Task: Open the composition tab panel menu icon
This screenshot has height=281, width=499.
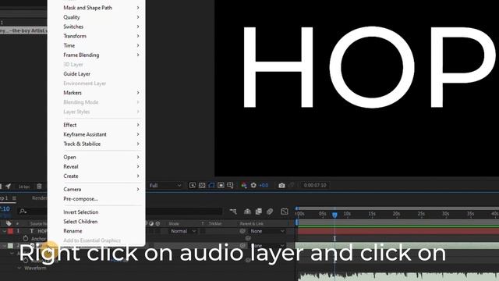Action: pos(14,198)
